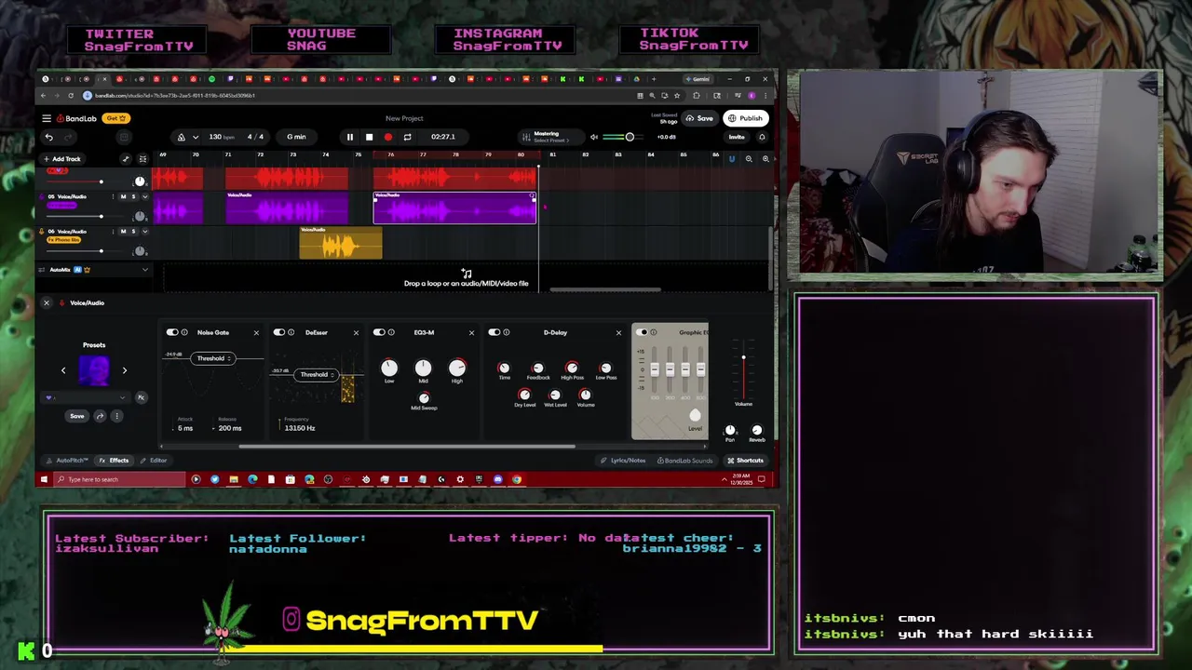Image resolution: width=1192 pixels, height=670 pixels.
Task: Stop playback with the square stop button
Action: pos(369,137)
